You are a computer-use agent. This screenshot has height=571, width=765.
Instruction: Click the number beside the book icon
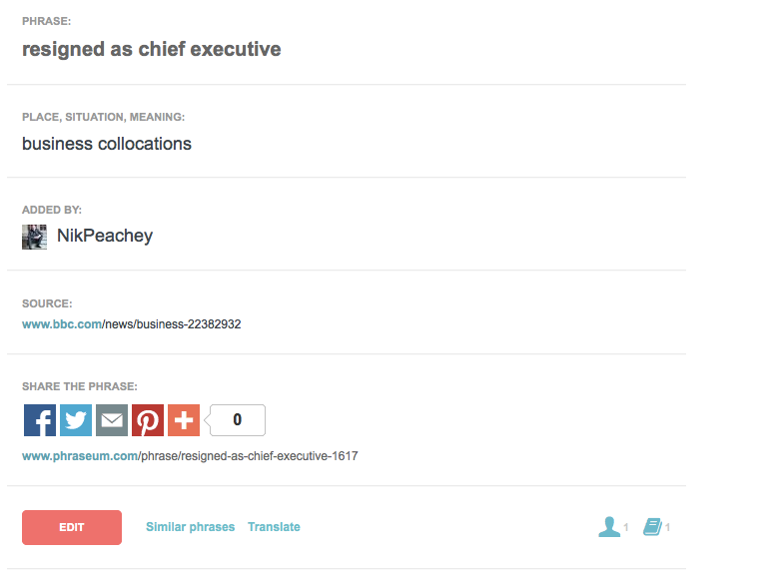[x=668, y=528]
